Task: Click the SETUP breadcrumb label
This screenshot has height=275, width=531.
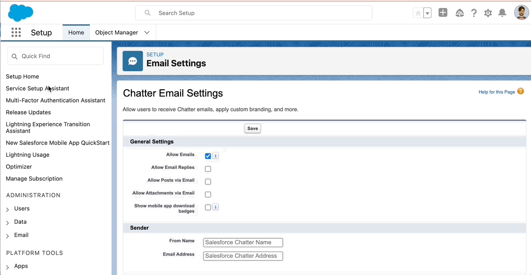Action: pyautogui.click(x=155, y=54)
